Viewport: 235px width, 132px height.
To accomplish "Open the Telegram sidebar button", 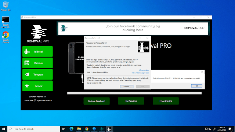I will [37, 74].
